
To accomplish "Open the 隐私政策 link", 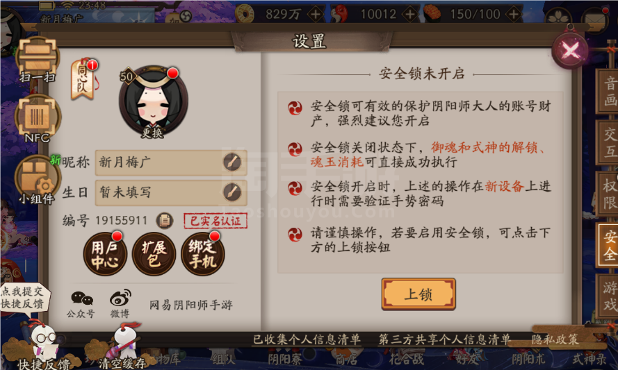I will click(555, 339).
